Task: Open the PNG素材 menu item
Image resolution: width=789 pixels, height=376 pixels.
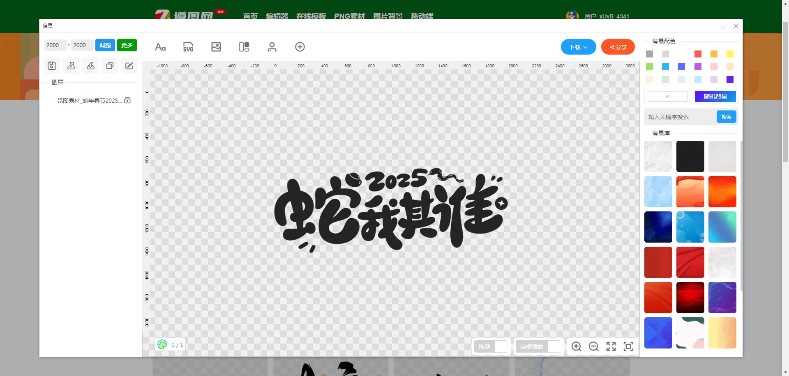Action: point(349,16)
